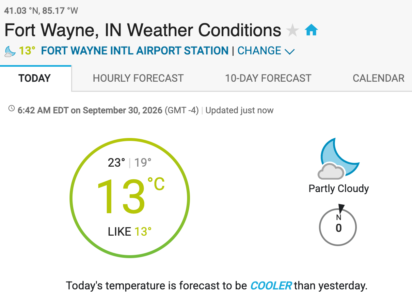Viewport: 412px width, 304px height.
Task: Click the 23° high temperature value
Action: pos(117,162)
